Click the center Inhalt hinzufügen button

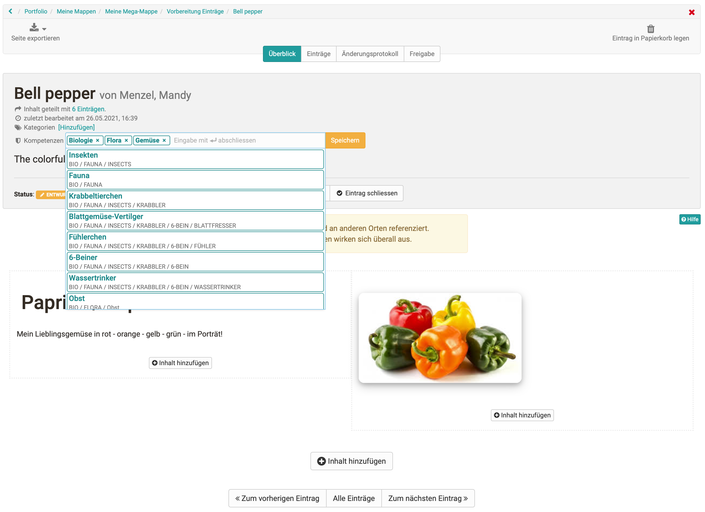pyautogui.click(x=351, y=461)
